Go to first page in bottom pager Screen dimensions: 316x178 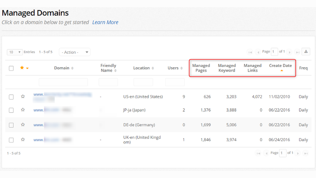(x=258, y=153)
